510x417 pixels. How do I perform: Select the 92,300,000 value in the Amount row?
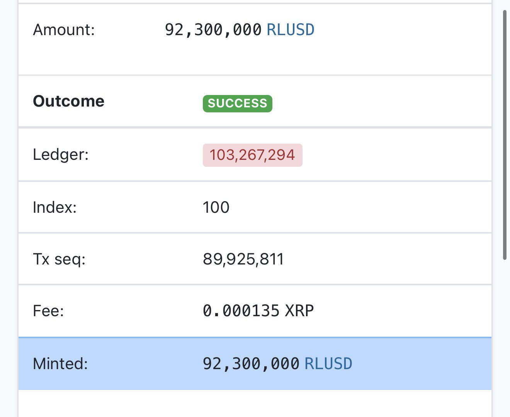tap(213, 30)
